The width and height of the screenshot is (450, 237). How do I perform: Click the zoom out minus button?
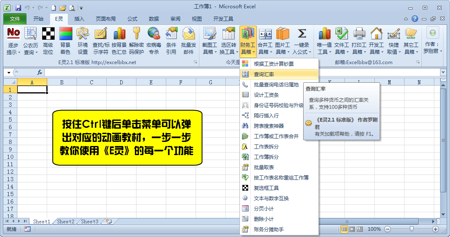[x=388, y=229]
